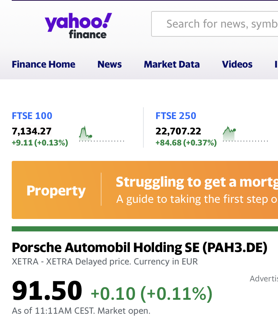Open the Videos section
Image resolution: width=278 pixels, height=324 pixels.
pyautogui.click(x=237, y=64)
